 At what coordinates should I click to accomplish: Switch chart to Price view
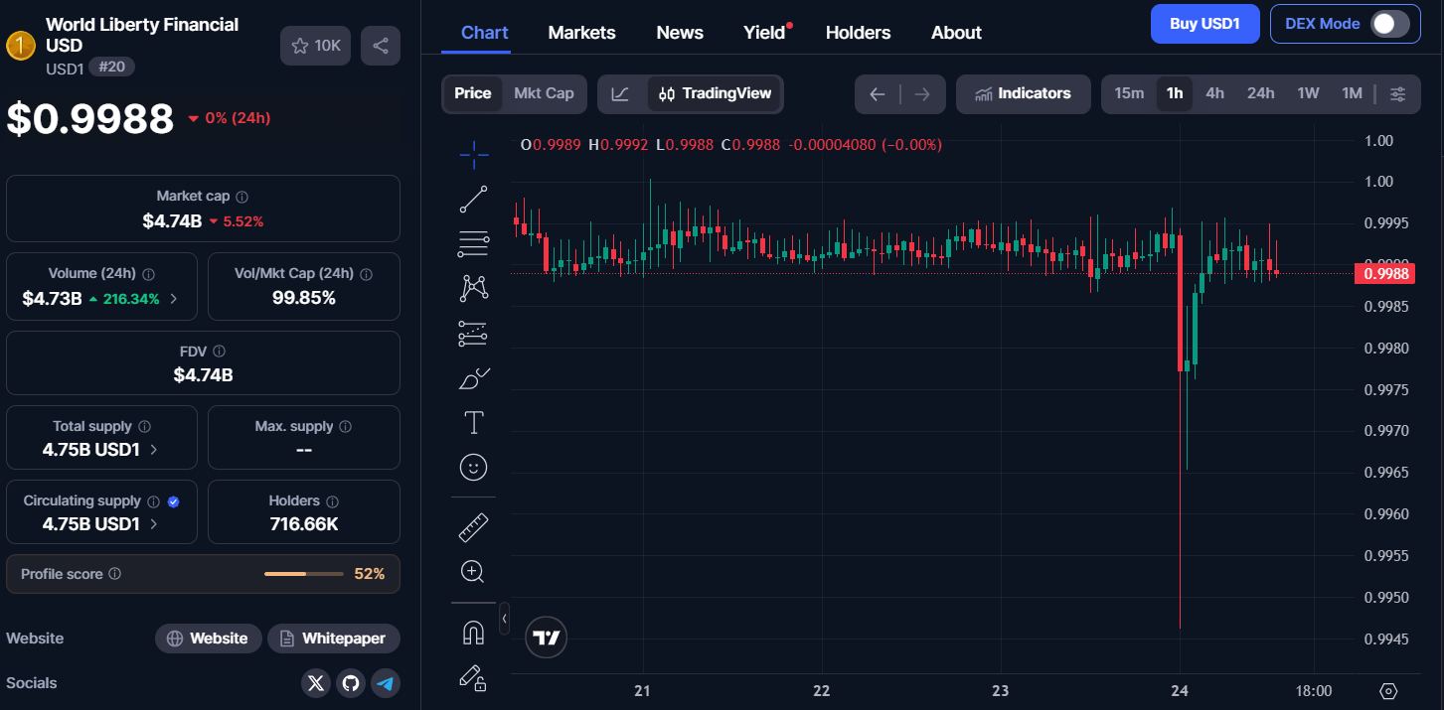click(x=473, y=93)
